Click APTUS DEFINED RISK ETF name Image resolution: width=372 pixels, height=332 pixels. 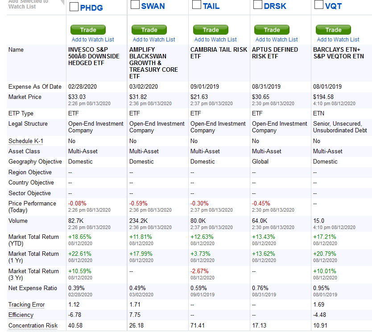tap(275, 53)
